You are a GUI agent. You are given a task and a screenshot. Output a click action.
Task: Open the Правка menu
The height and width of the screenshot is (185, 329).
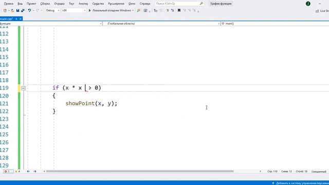pyautogui.click(x=9, y=4)
